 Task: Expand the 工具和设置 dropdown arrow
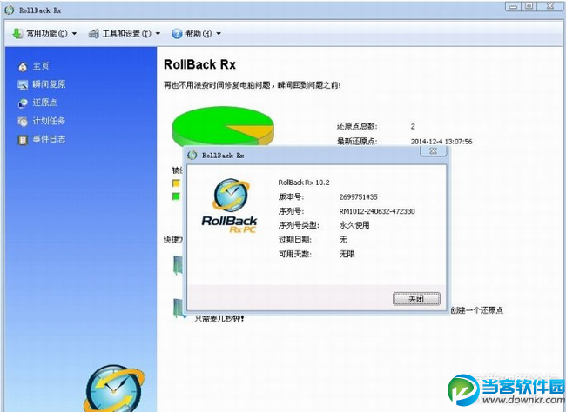(158, 34)
